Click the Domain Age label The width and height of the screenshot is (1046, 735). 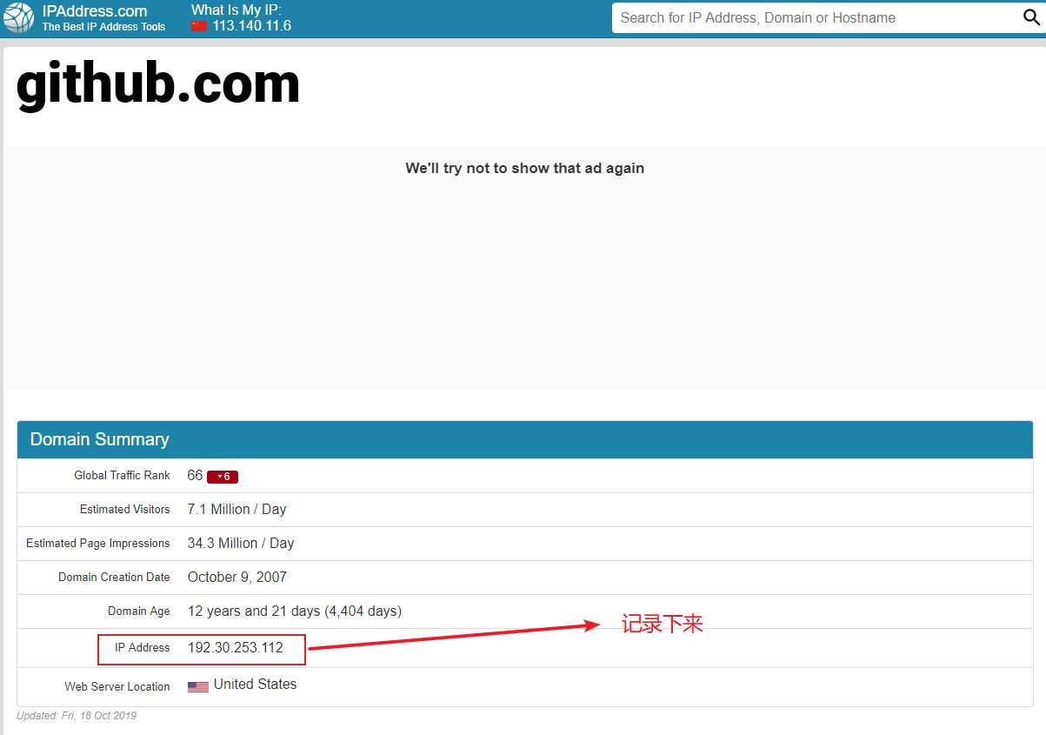[139, 611]
